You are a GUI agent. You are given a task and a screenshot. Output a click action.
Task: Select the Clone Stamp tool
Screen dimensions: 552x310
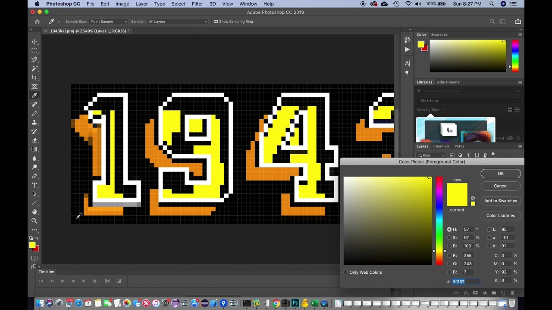34,122
